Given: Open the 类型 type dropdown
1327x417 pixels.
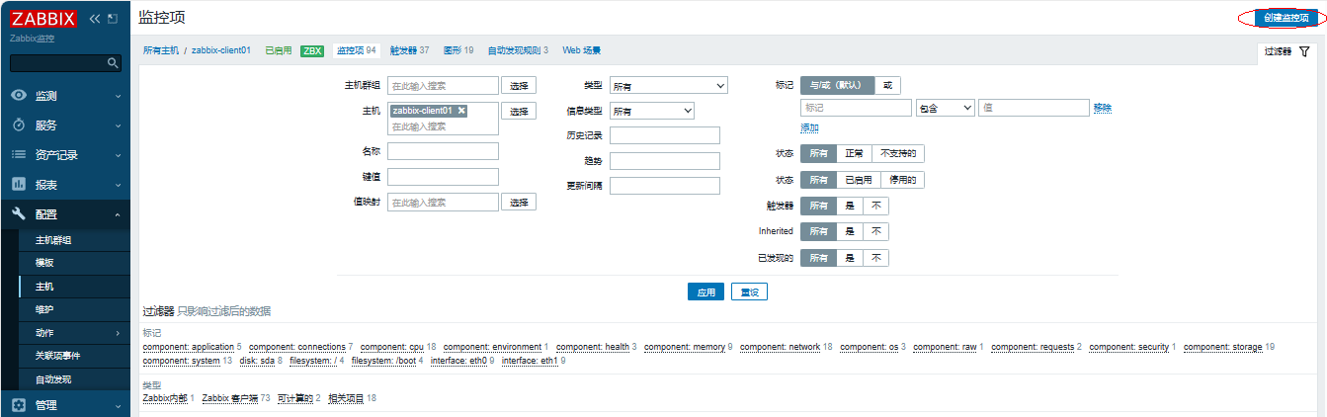Looking at the screenshot, I should [668, 86].
